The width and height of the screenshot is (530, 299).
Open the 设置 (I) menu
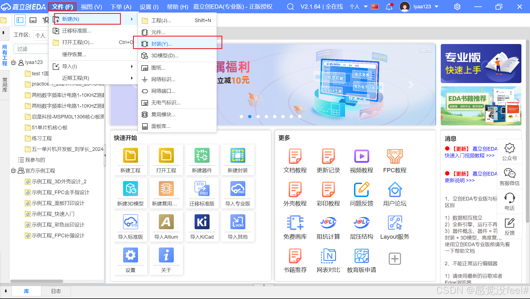pos(149,7)
